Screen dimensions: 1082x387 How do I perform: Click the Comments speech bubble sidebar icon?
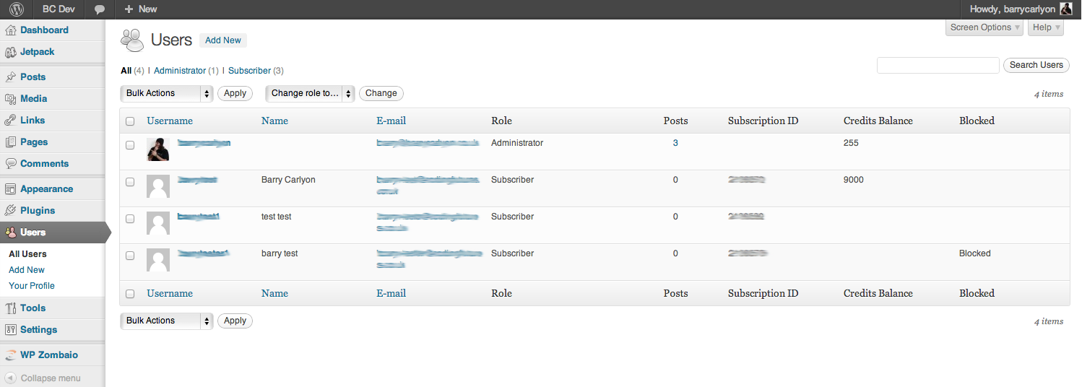tap(10, 164)
